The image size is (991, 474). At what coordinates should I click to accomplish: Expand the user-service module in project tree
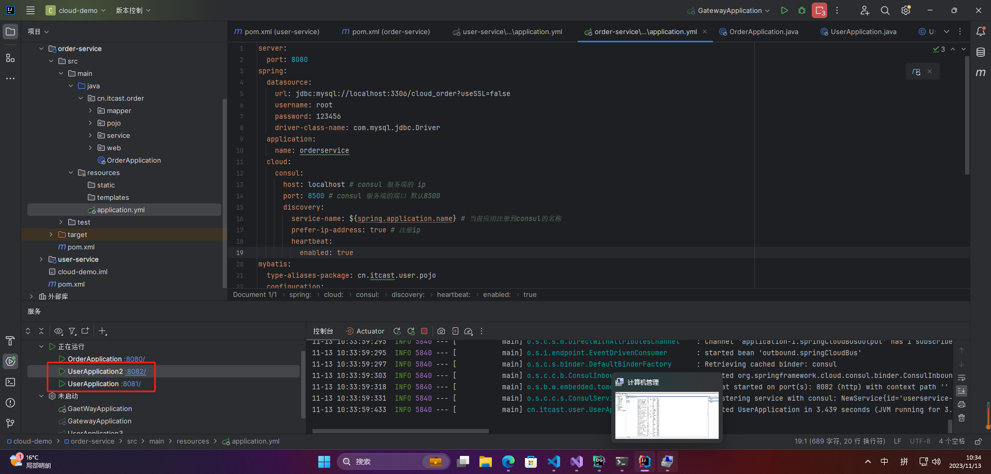pyautogui.click(x=41, y=259)
